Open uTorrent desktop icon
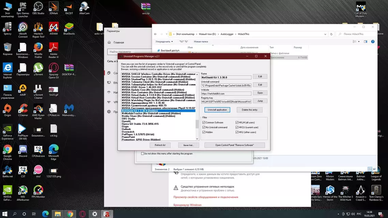This screenshot has width=388, height=218. (x=38, y=69)
